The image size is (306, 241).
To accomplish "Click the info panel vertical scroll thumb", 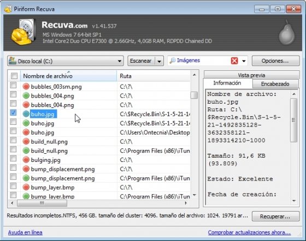I will tap(294, 120).
